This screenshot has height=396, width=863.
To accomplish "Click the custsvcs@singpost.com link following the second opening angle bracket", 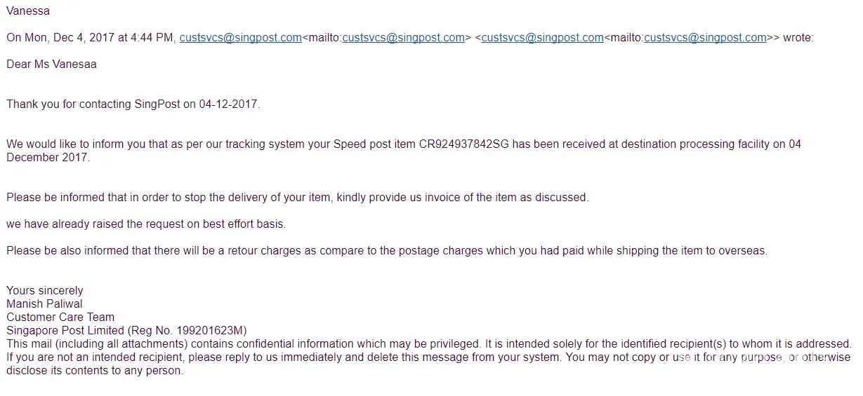I will tap(542, 38).
